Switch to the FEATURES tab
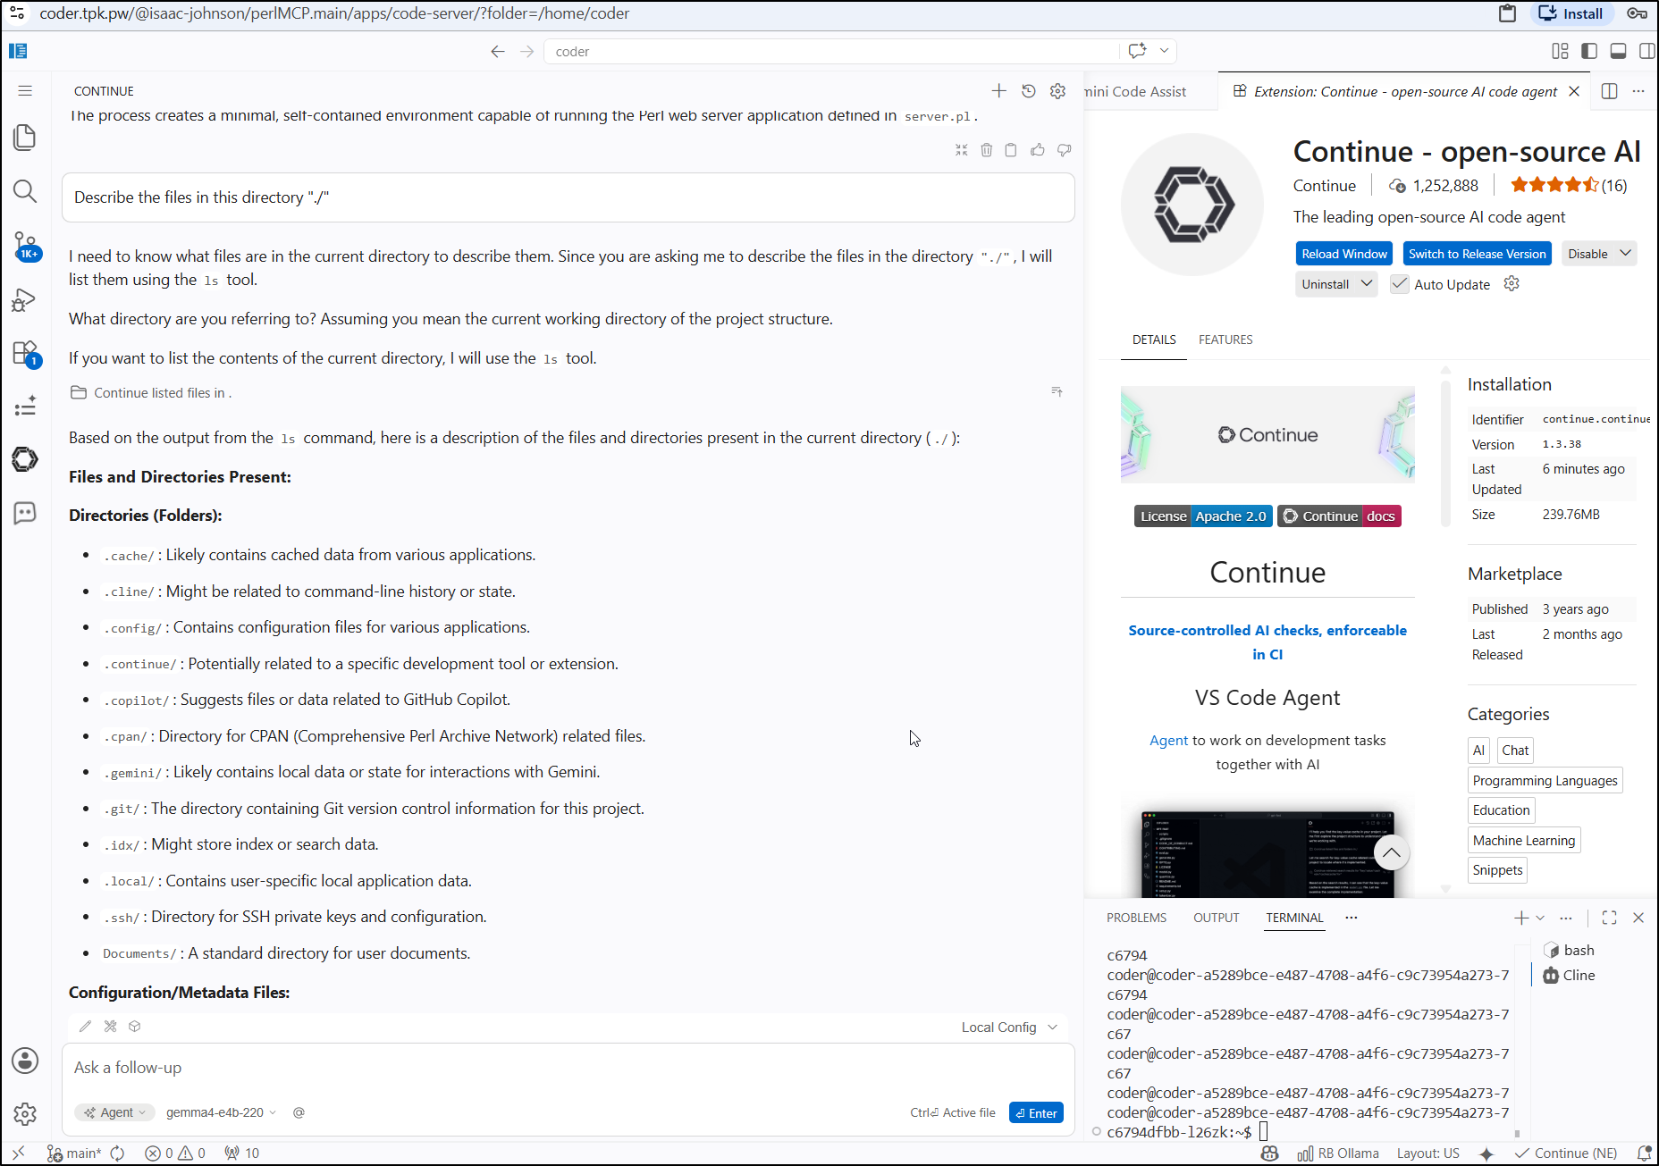This screenshot has height=1166, width=1659. pos(1225,340)
